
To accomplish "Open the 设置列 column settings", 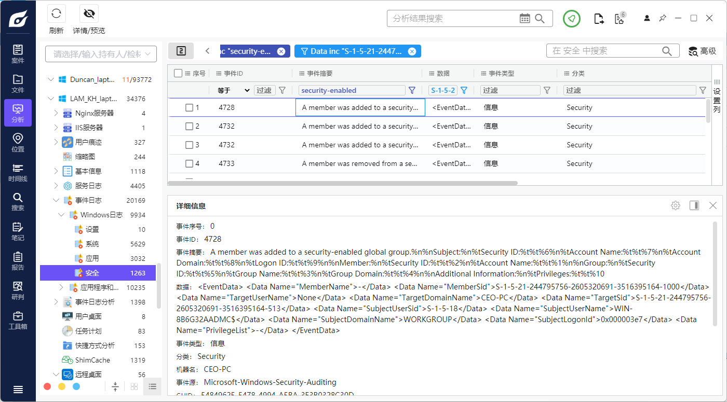I will coord(717,96).
